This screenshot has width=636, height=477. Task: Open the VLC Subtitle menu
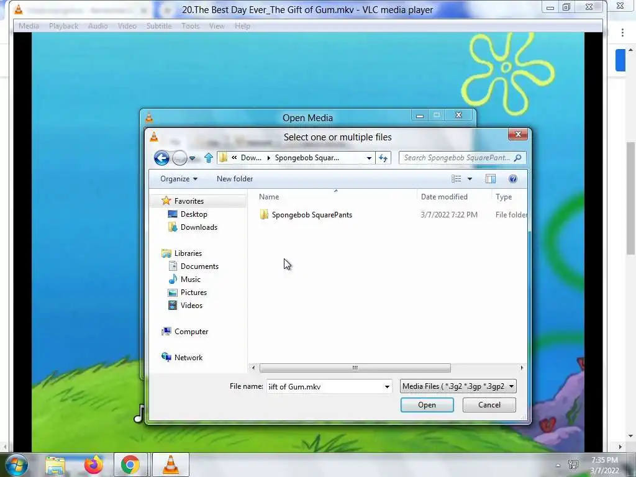click(158, 26)
